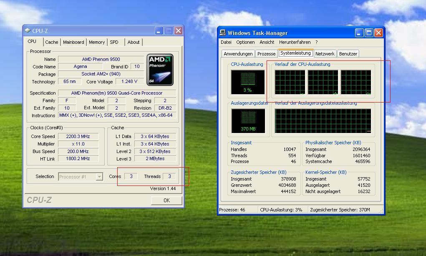Viewport: 426px width, 256px height.
Task: Click the Nicht ausgelagert value 16232
Action: [364, 191]
